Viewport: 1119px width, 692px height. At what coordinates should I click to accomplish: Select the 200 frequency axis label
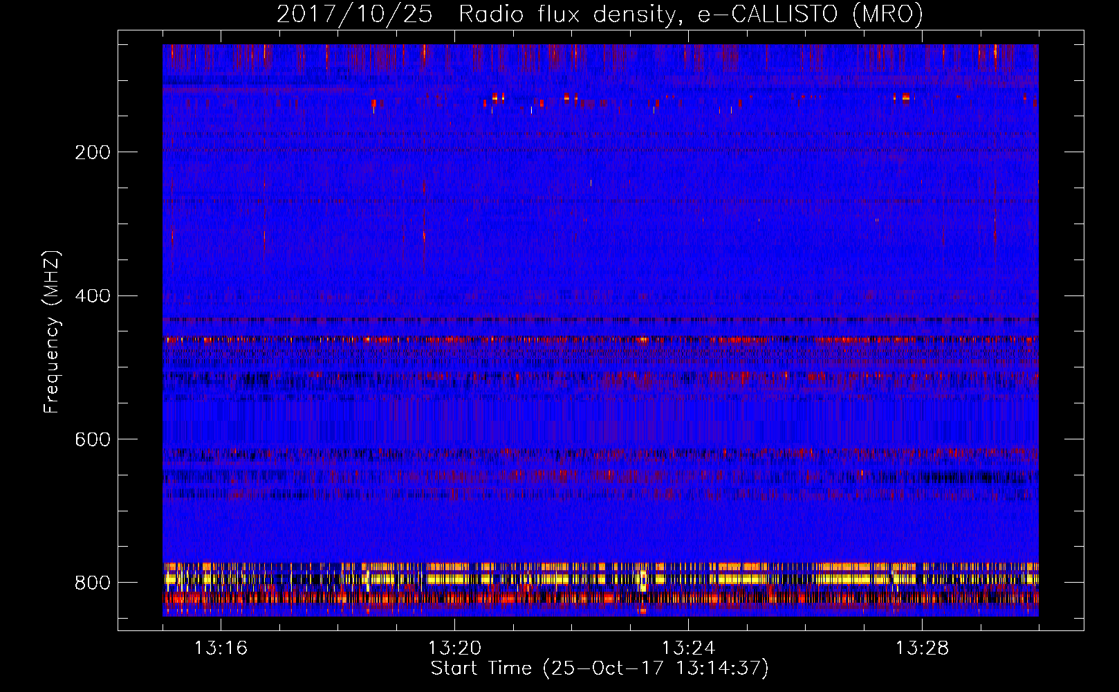(93, 152)
